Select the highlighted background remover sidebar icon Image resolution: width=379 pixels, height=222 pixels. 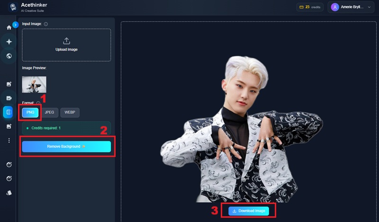point(8,112)
